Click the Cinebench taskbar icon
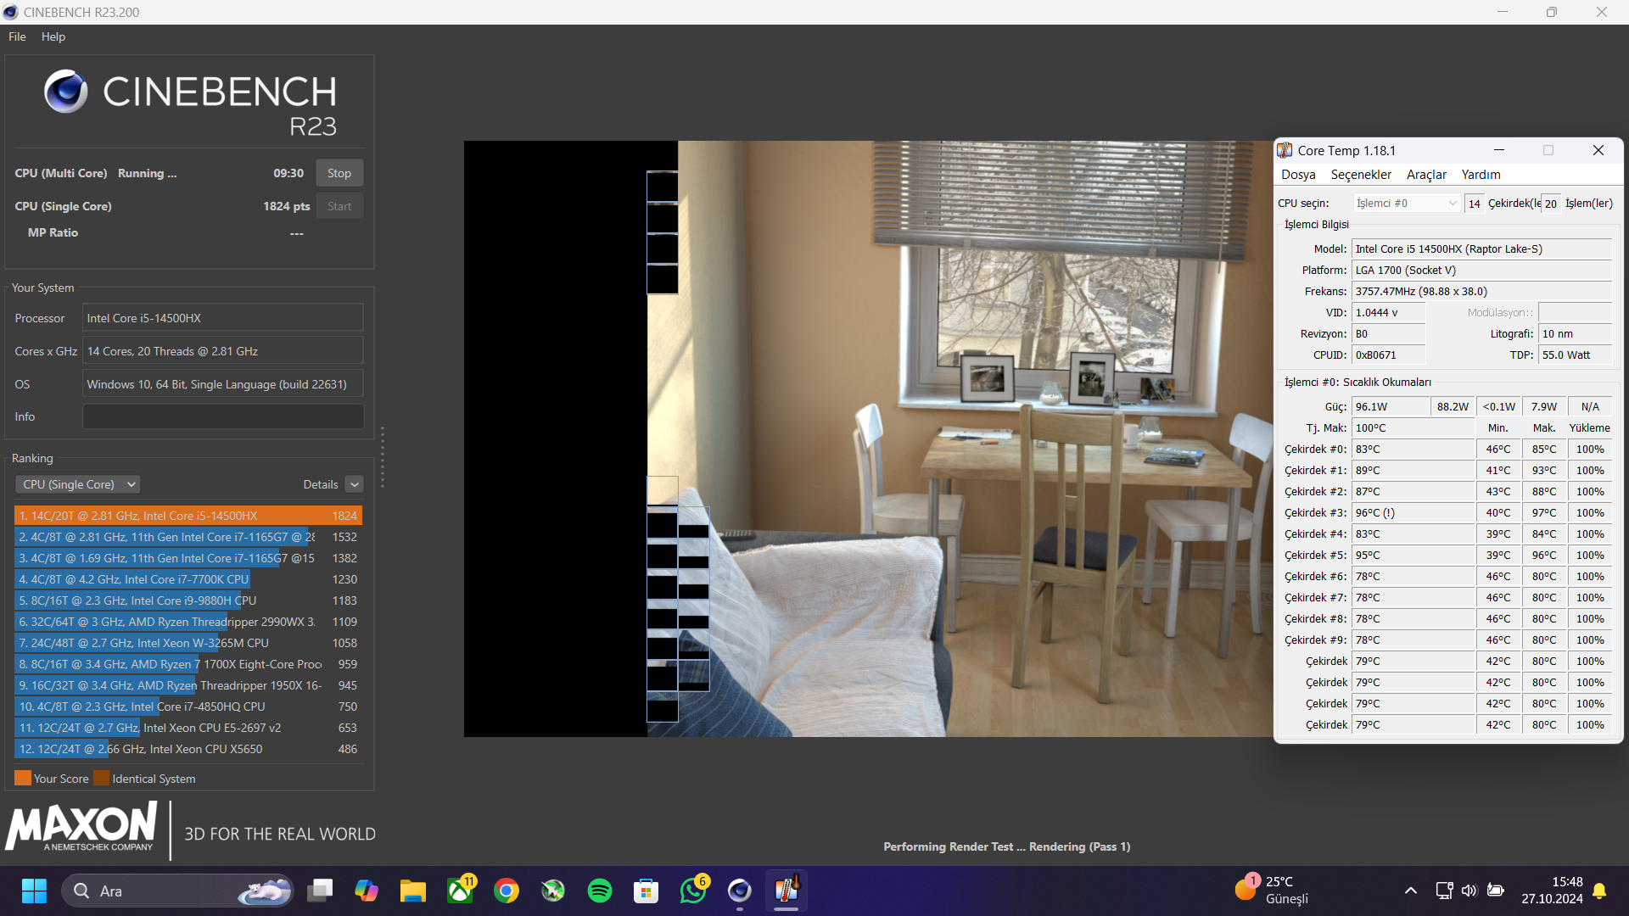Viewport: 1629px width, 916px height. (x=739, y=891)
